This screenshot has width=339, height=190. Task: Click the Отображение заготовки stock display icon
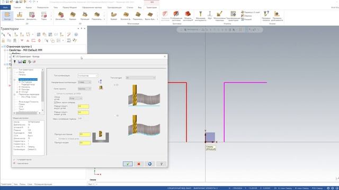pos(176,16)
